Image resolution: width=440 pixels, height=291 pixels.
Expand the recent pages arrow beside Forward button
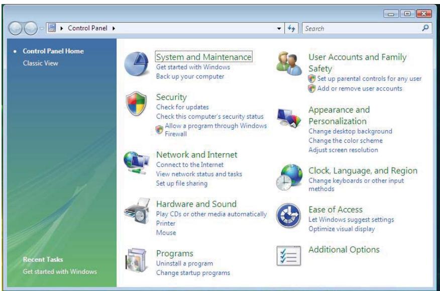42,28
